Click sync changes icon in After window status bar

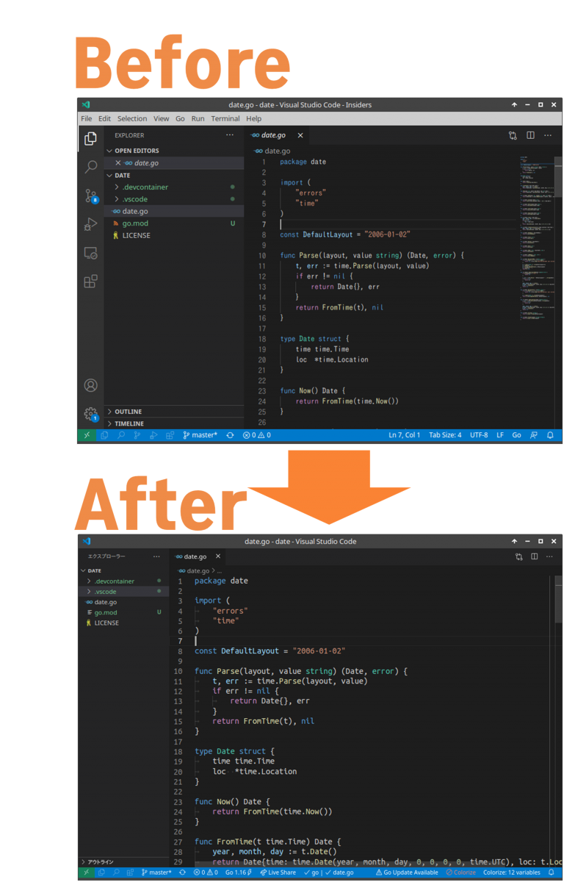182,872
